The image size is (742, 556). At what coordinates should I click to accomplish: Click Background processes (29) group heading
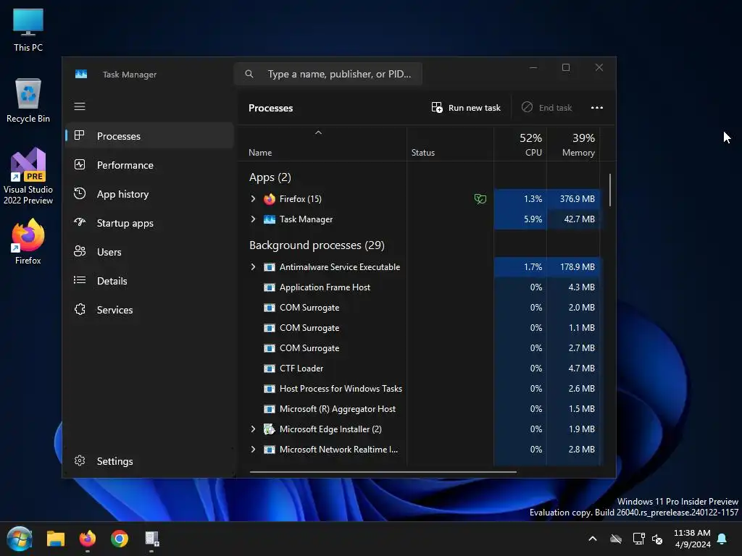tap(317, 245)
